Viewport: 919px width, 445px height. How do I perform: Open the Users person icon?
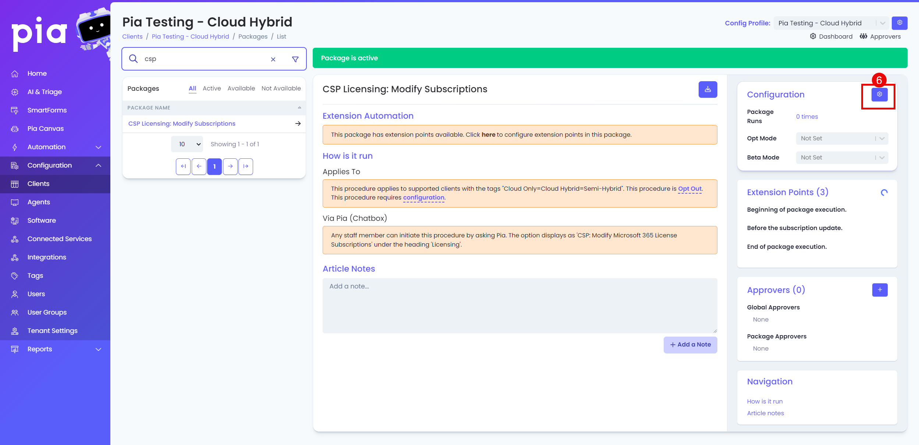15,294
